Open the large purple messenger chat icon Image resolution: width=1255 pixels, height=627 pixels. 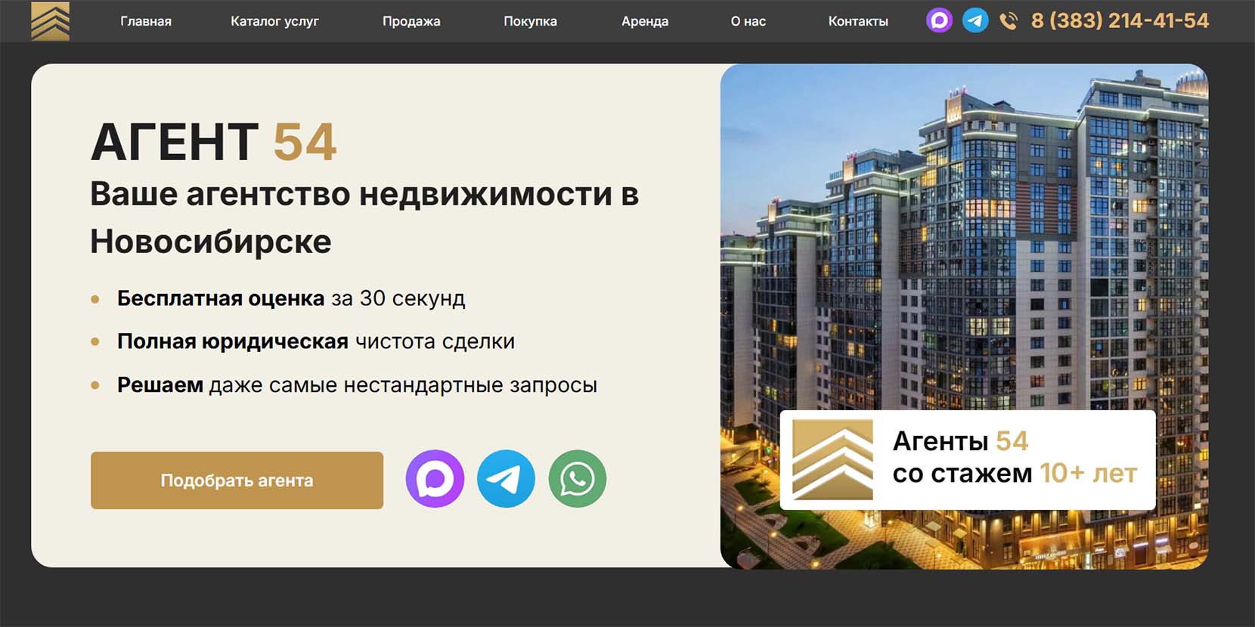click(435, 479)
